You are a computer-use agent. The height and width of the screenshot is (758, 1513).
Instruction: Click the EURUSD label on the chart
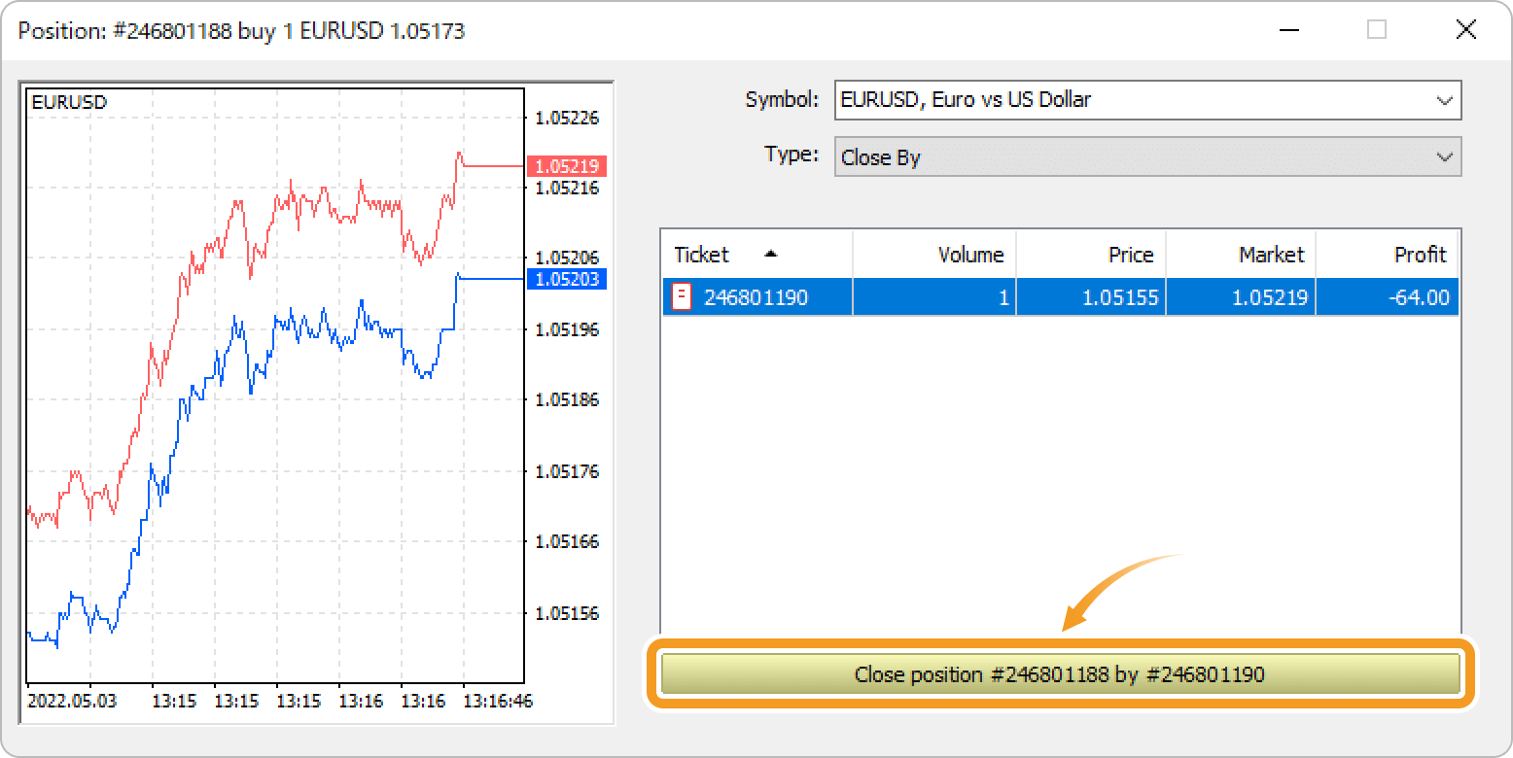[69, 102]
